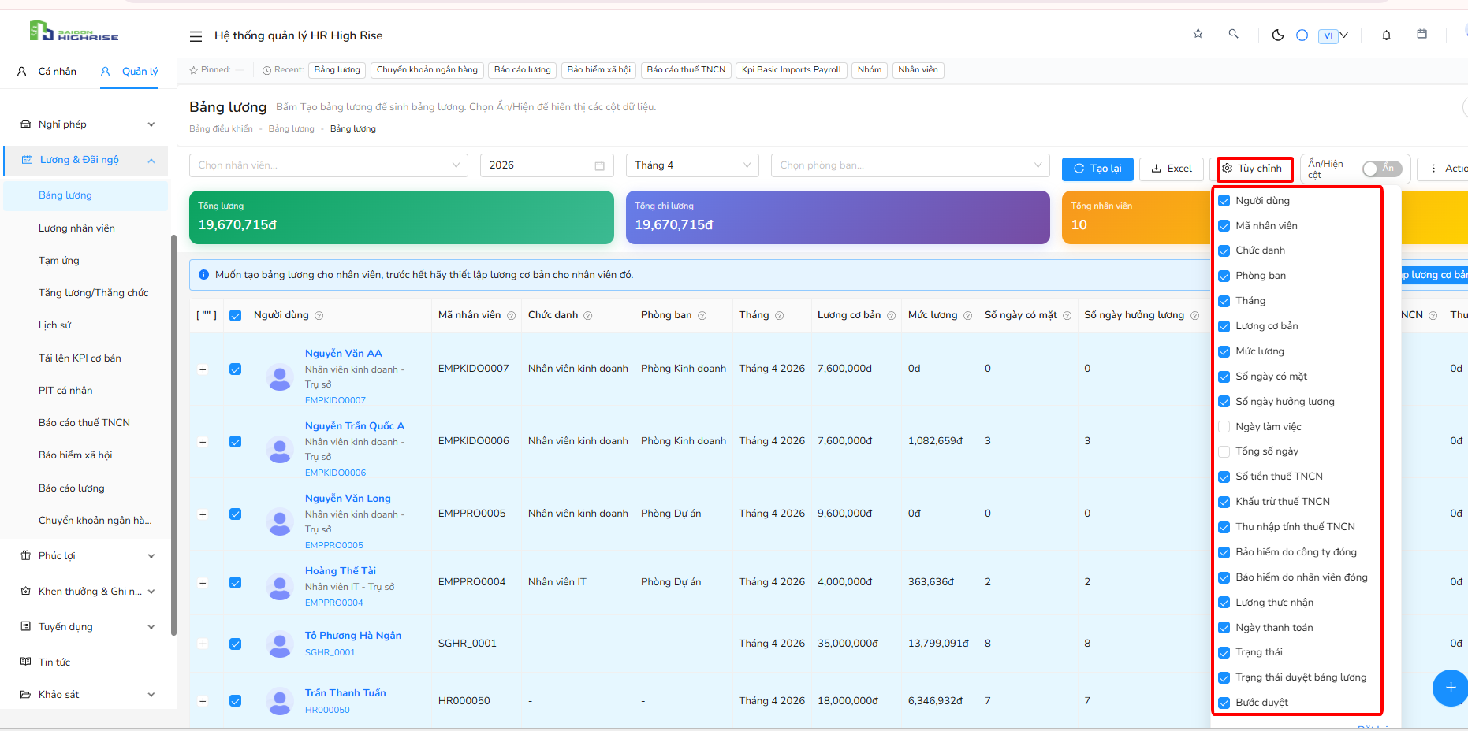Open Kpi Basic Imports Payroll shortcut

pos(792,70)
